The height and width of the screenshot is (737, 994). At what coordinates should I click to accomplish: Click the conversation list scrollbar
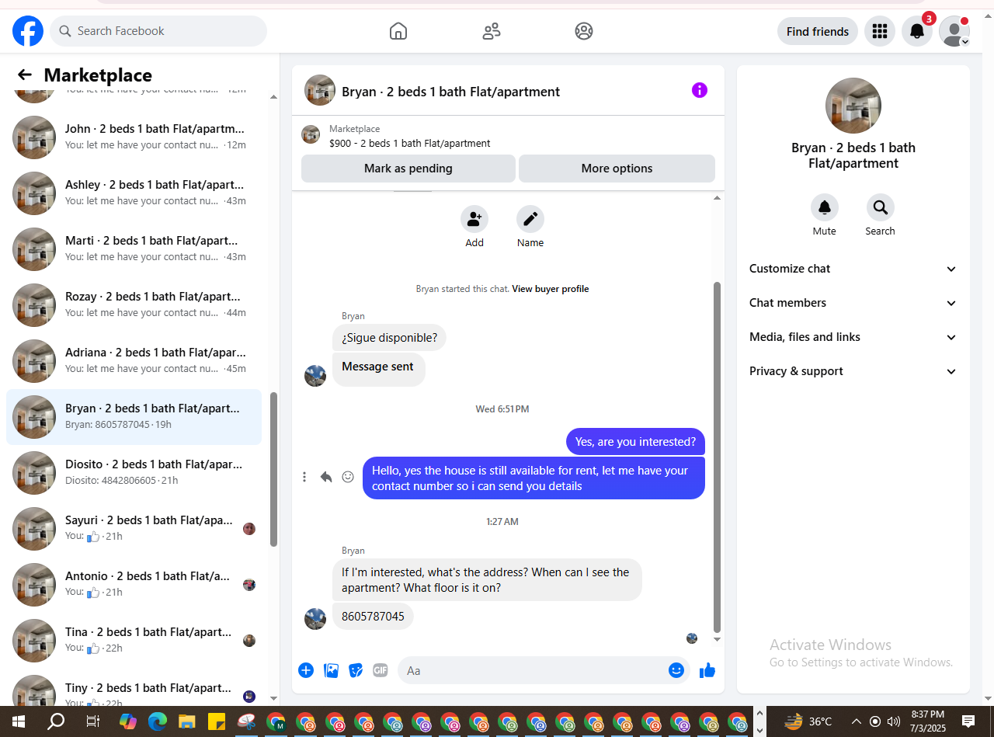click(273, 469)
